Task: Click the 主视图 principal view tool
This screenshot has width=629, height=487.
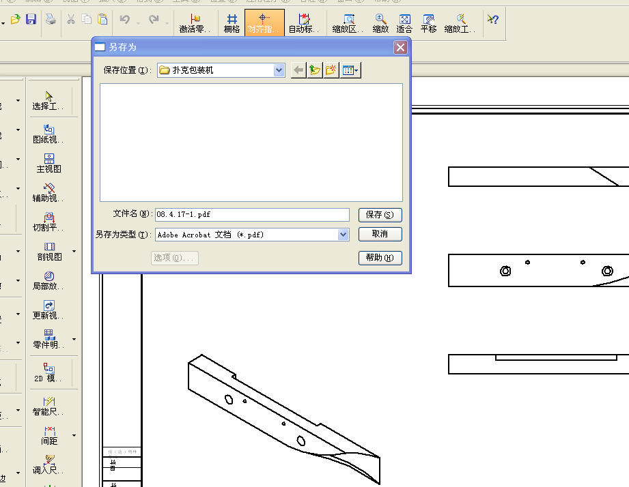Action: click(49, 163)
